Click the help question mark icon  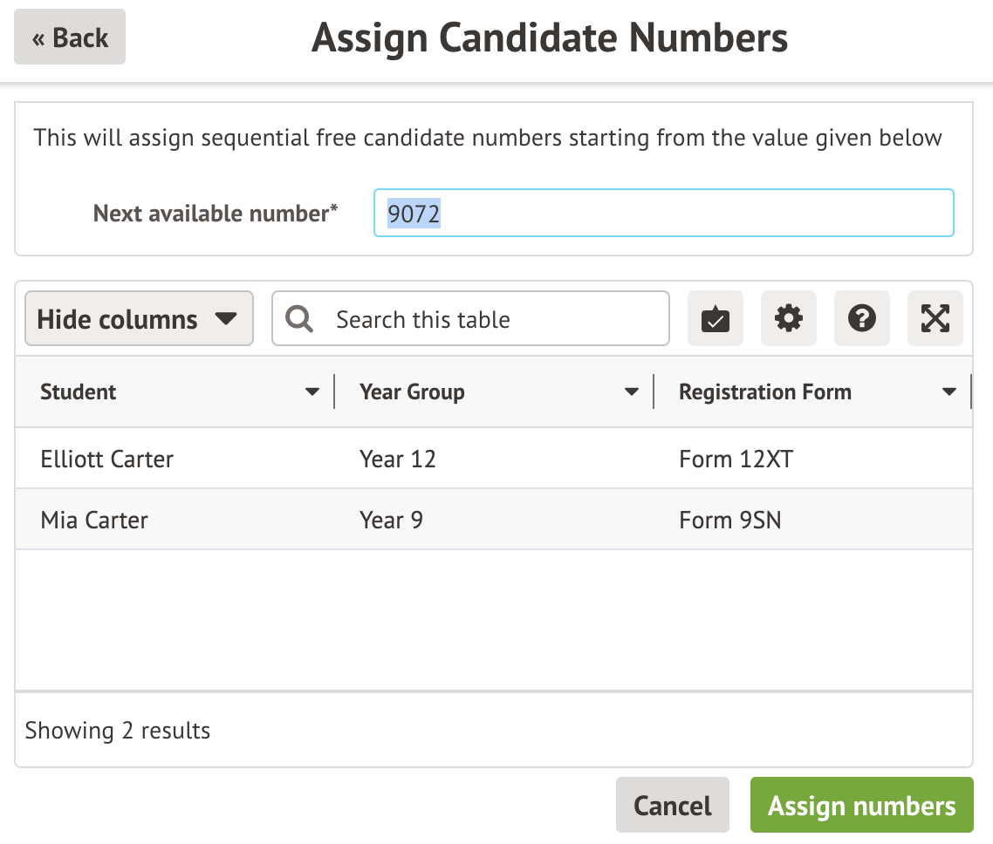(x=862, y=319)
